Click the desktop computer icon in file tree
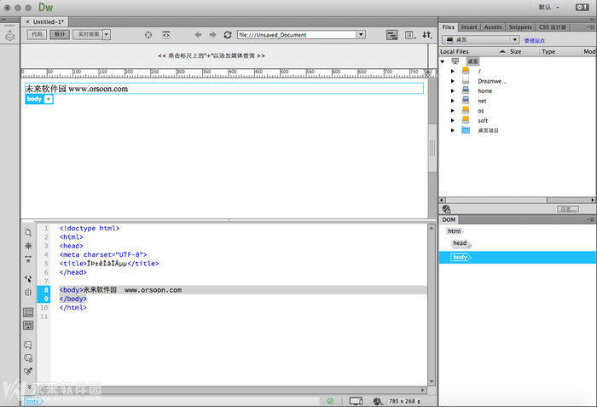The image size is (597, 407). (x=455, y=61)
